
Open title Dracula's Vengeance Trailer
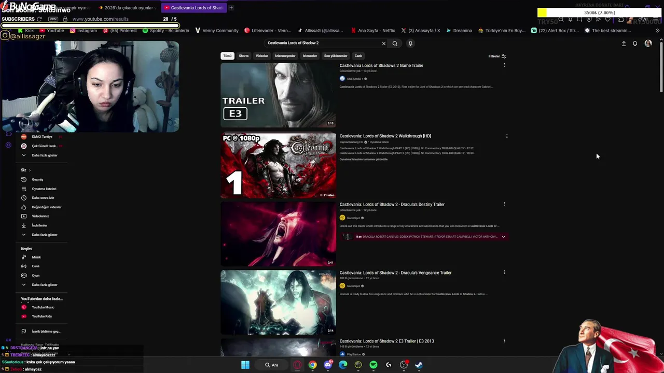pos(395,273)
